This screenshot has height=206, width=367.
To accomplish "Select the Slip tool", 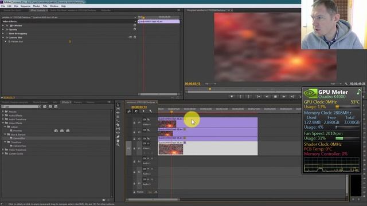I will point(118,128).
